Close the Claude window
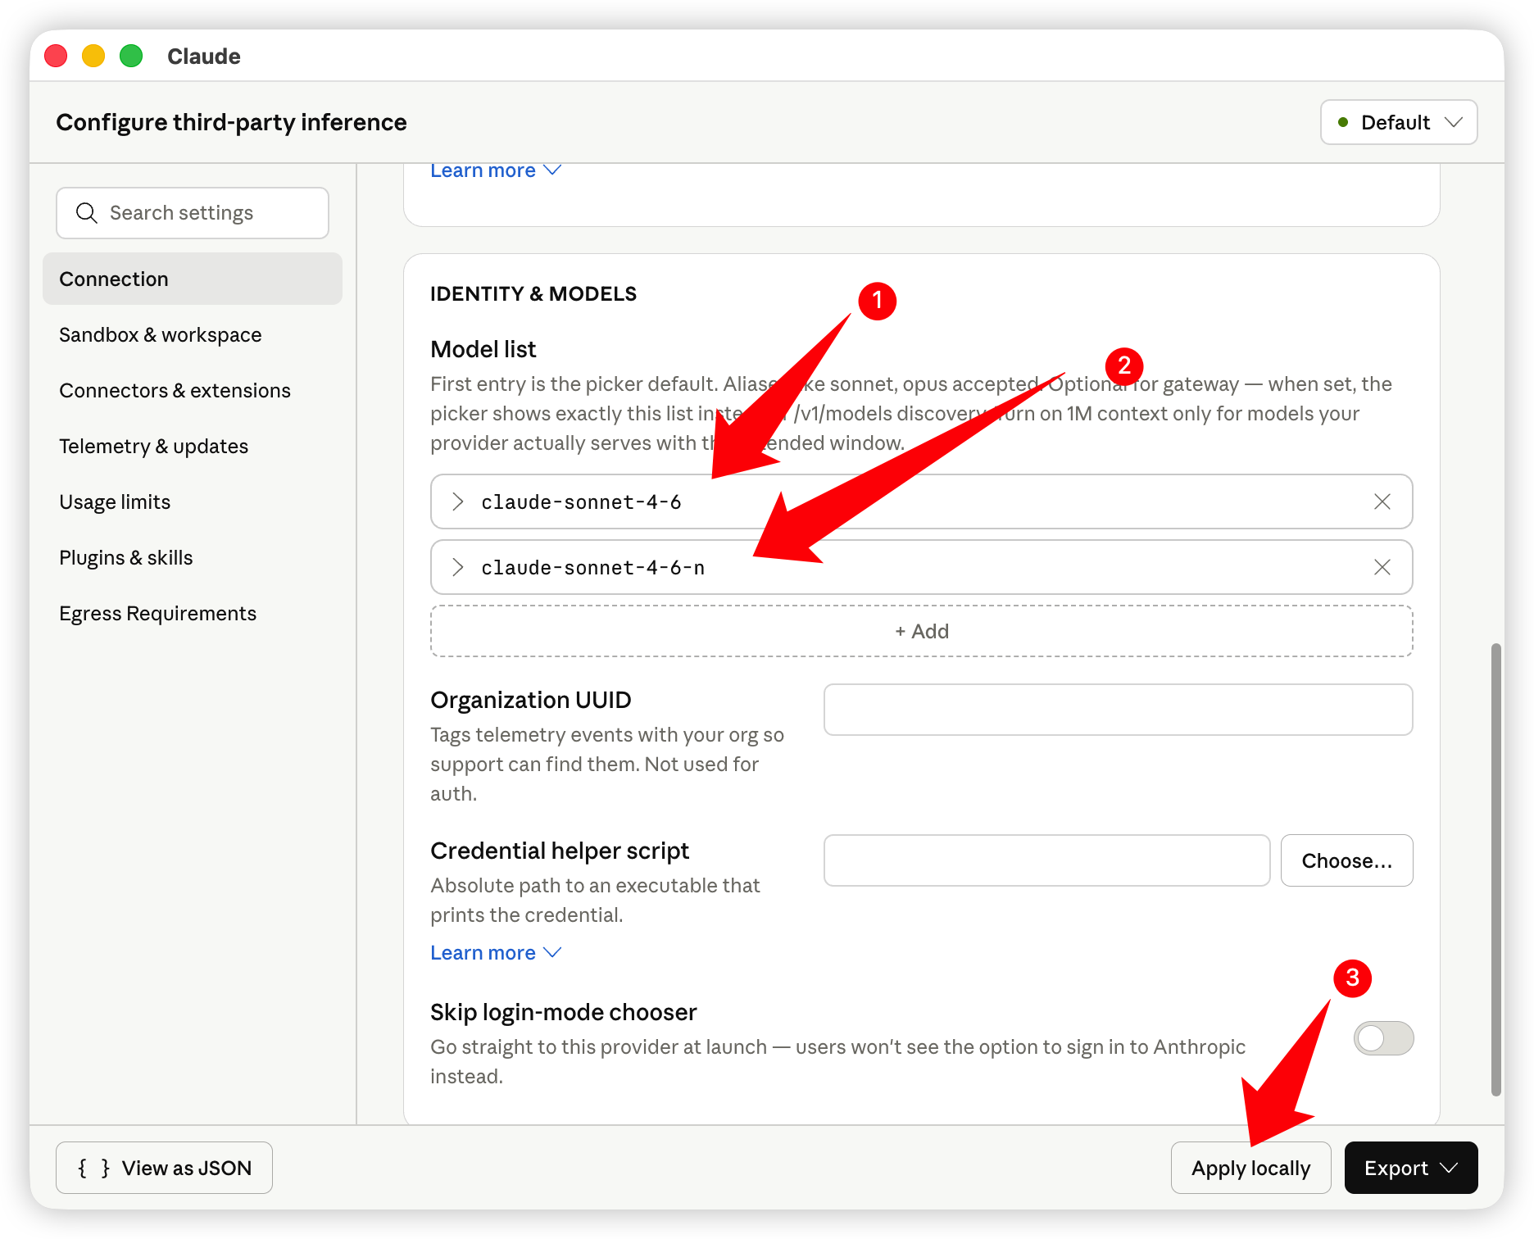Viewport: 1534px width, 1239px height. point(56,56)
